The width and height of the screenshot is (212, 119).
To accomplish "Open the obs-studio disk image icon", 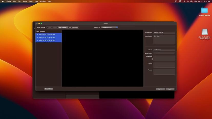I will pyautogui.click(x=205, y=32).
